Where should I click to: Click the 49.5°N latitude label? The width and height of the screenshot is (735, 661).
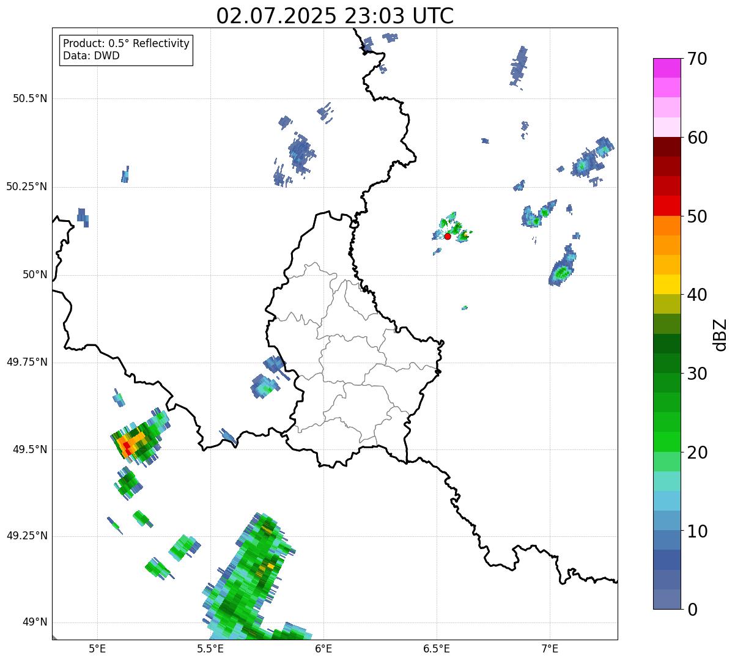tap(30, 449)
